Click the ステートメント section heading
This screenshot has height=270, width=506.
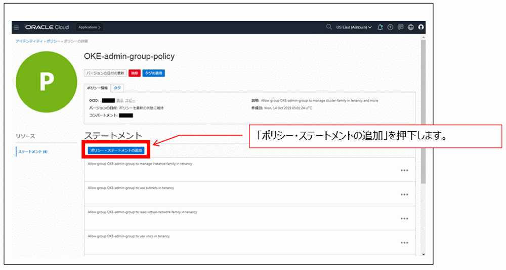tap(113, 135)
